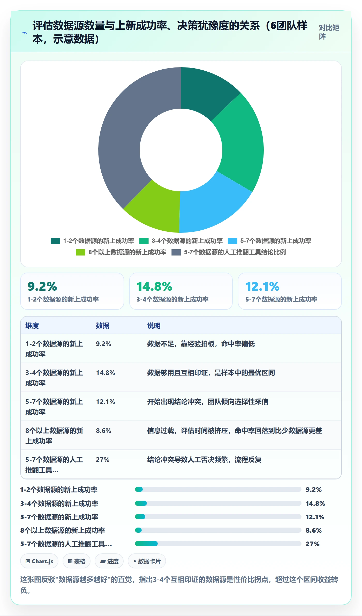Click the progress bar showing 14.8%
This screenshot has width=362, height=616.
[218, 503]
